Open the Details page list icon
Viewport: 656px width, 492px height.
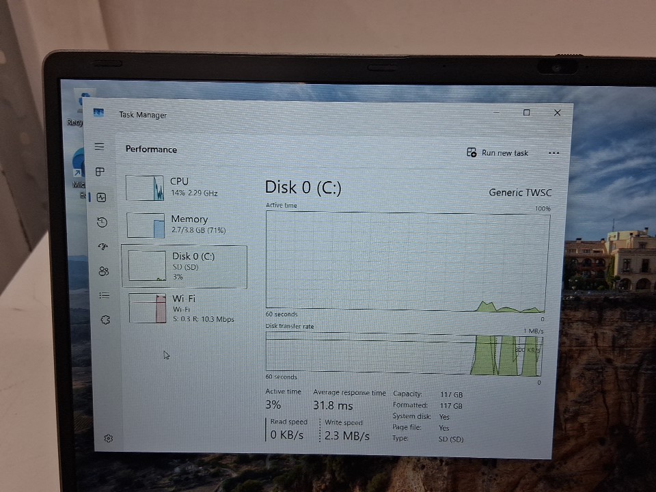pos(104,295)
